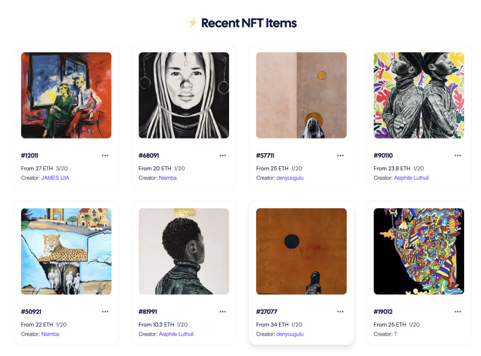Visit creator Nsimba's profile under #68091
This screenshot has height=356, width=481.
(x=168, y=178)
